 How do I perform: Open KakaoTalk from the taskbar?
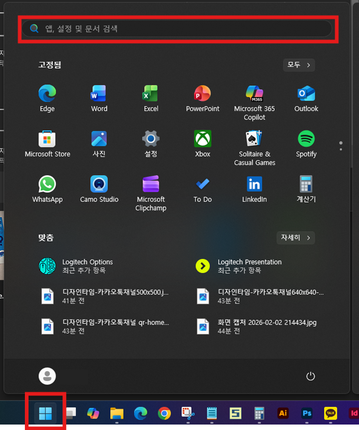(x=330, y=413)
